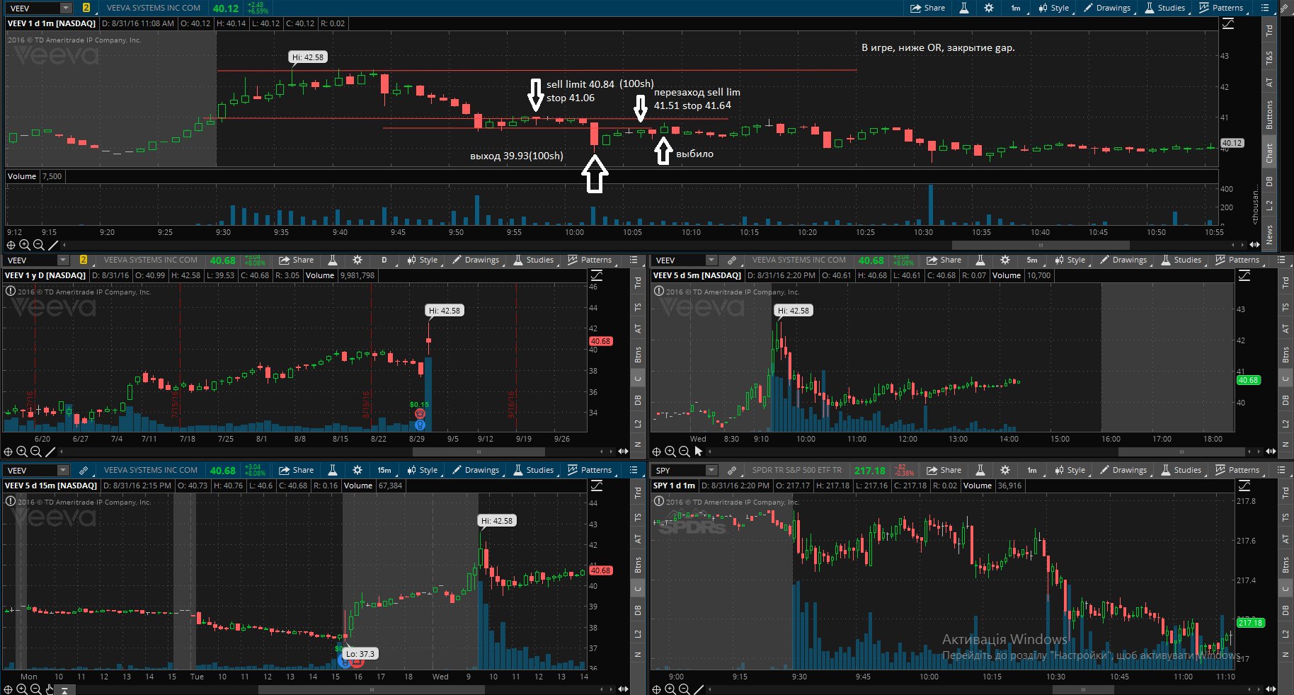Open Studies menu on top 1m chart

[x=1164, y=8]
